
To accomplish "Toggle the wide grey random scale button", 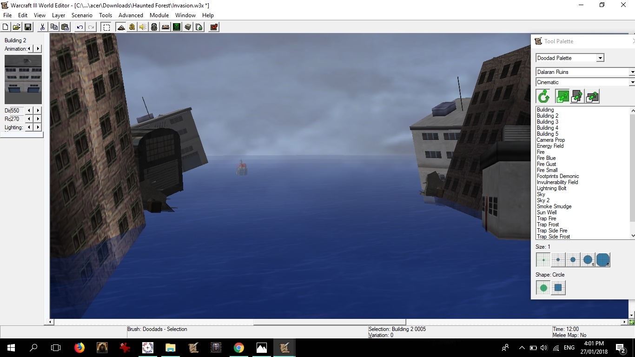I will click(592, 97).
